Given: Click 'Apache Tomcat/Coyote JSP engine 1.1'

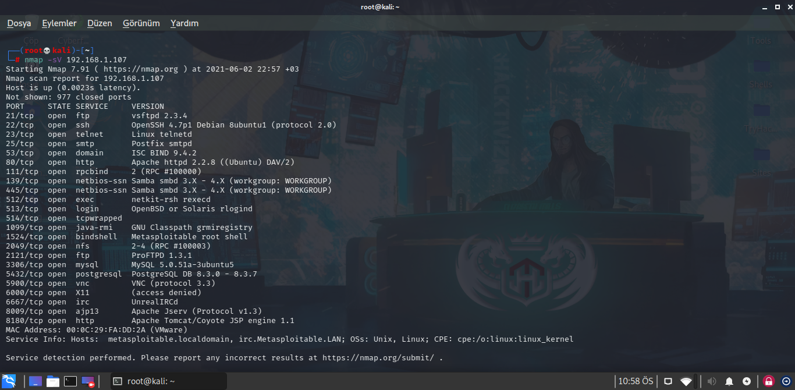Looking at the screenshot, I should 213,321.
